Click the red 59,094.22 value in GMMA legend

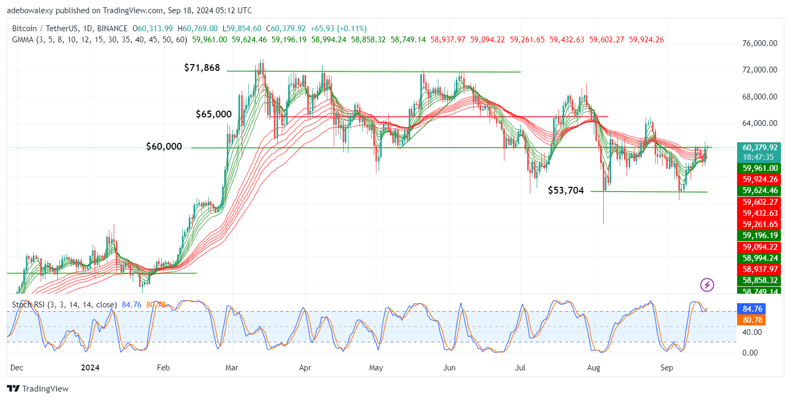pyautogui.click(x=487, y=40)
